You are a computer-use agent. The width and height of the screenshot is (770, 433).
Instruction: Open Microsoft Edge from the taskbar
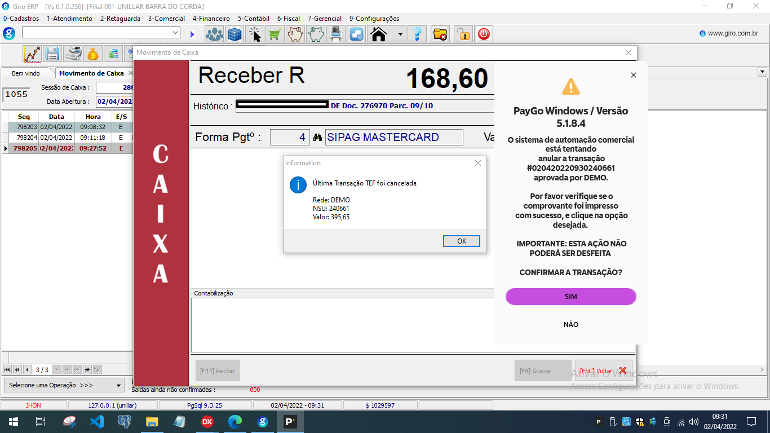pyautogui.click(x=234, y=421)
